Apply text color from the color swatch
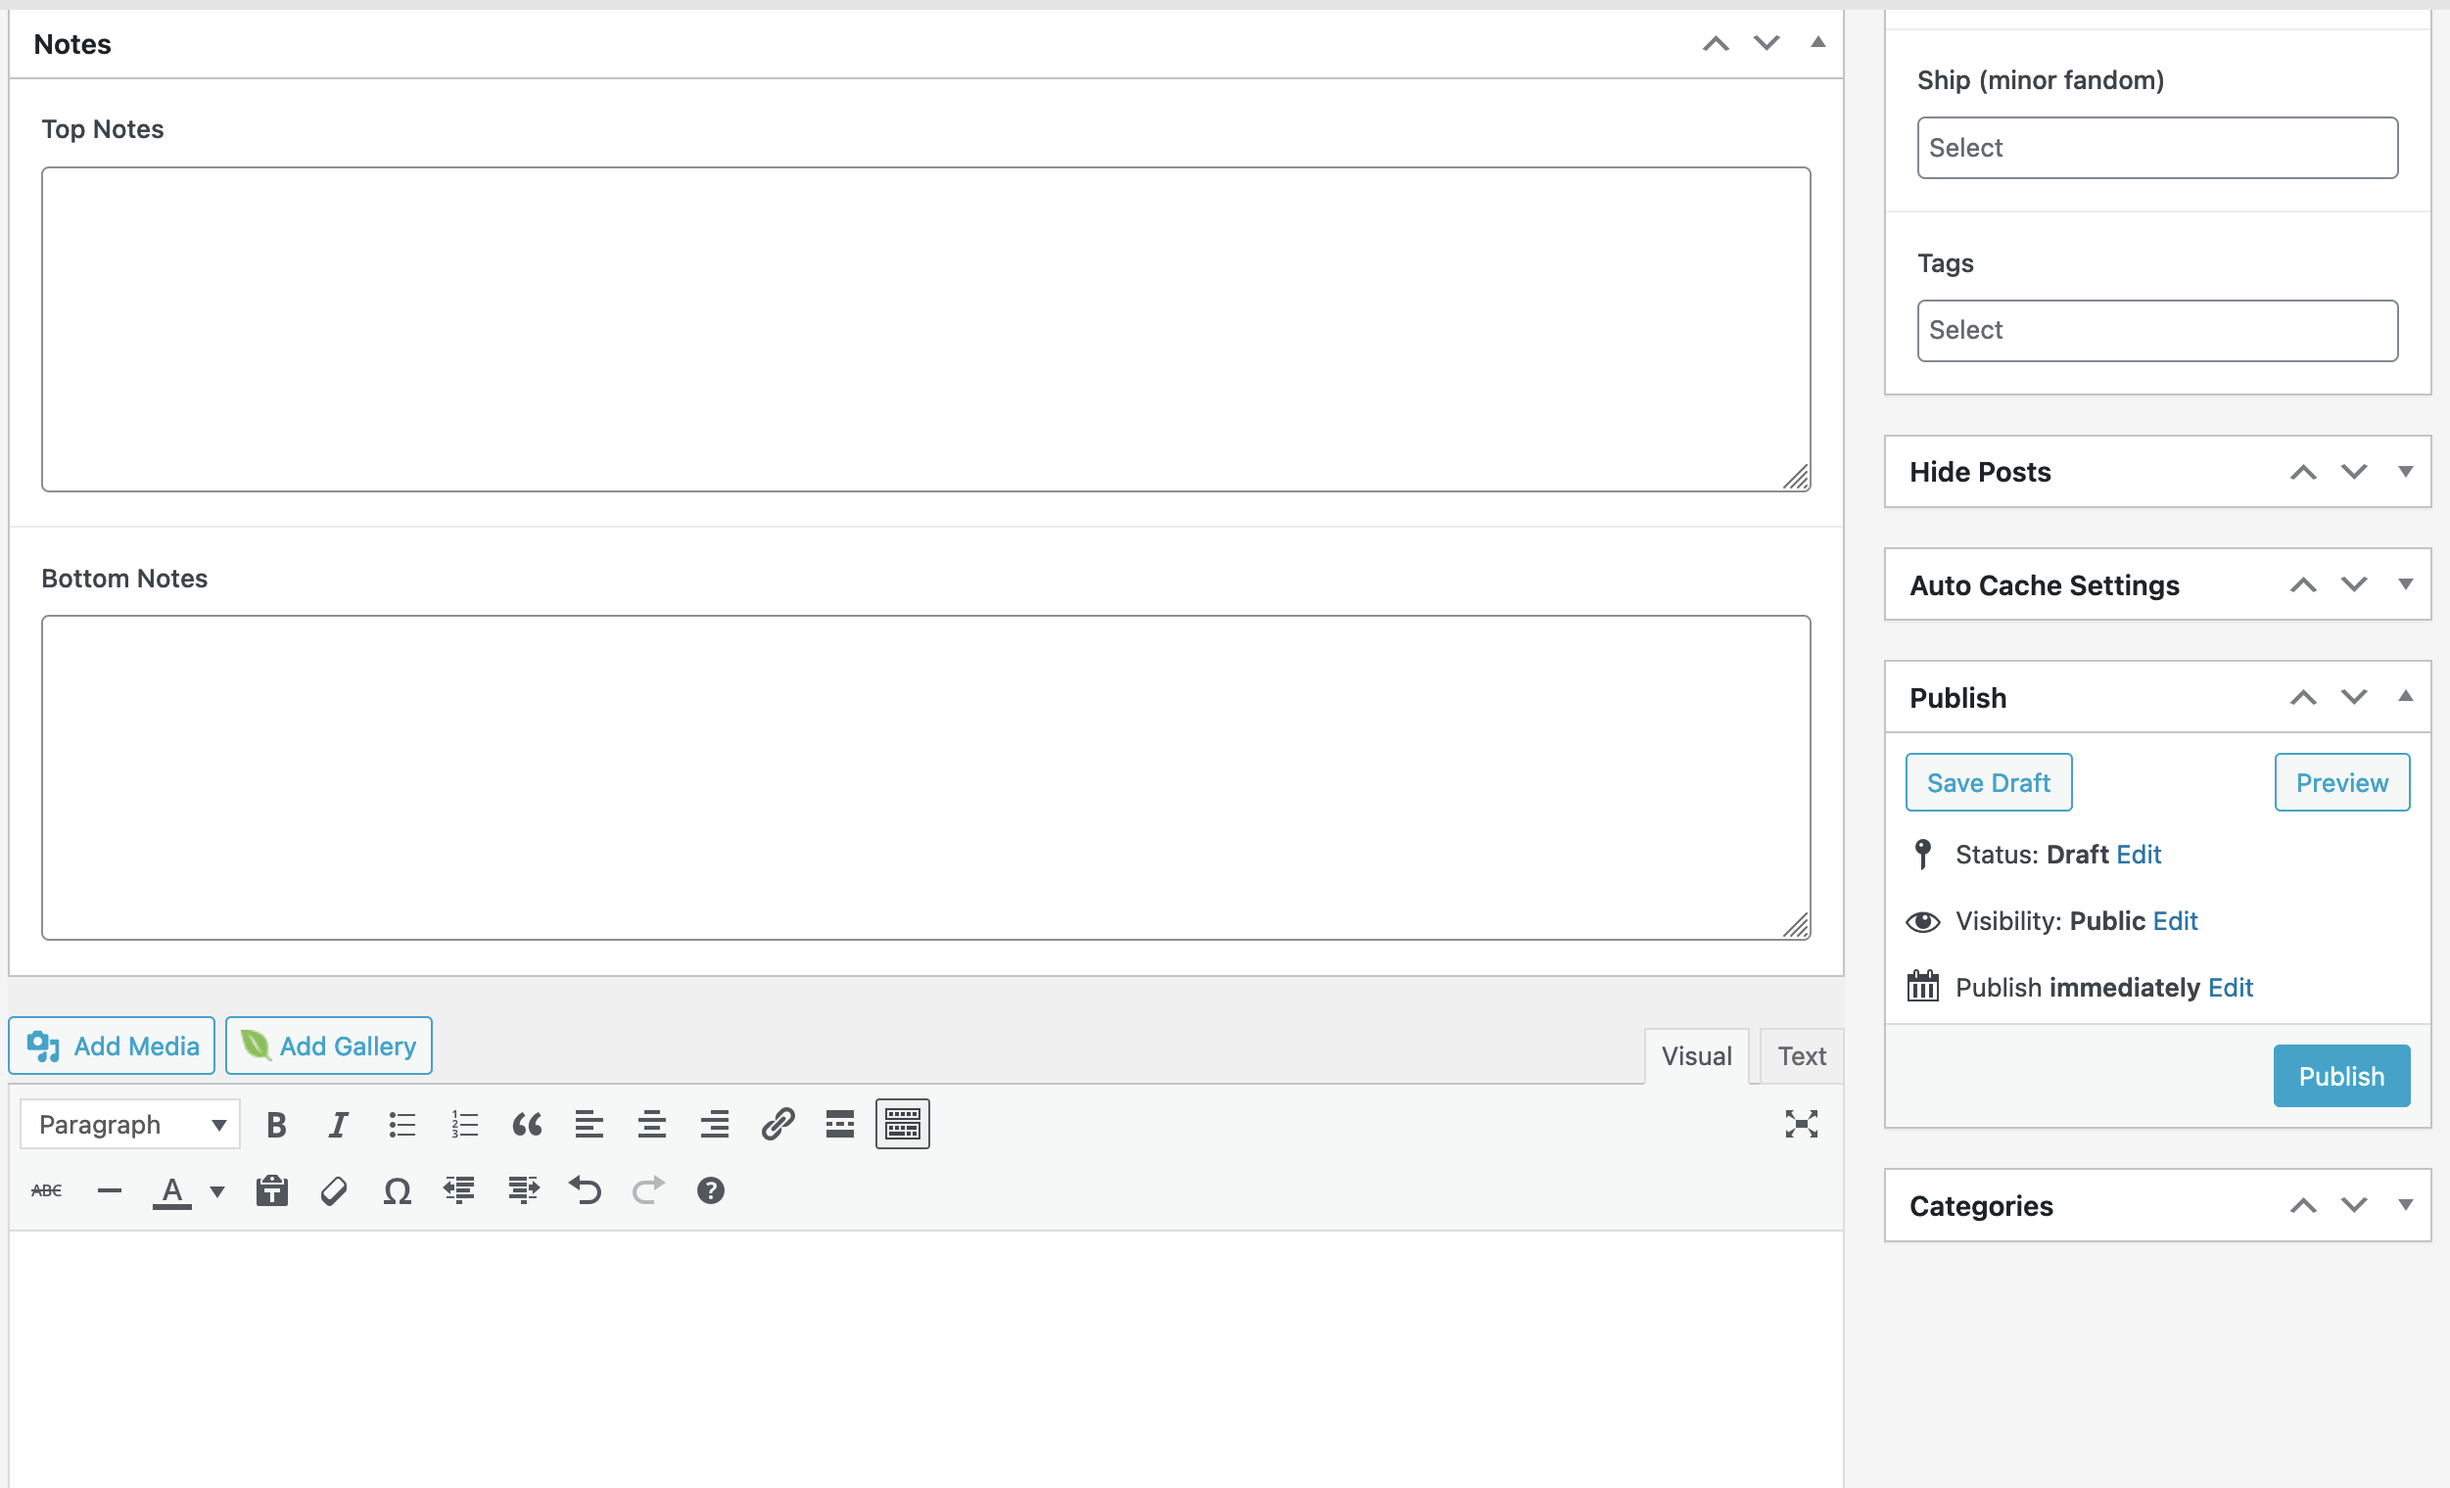Screen dimensions: 2450x1488 tap(171, 1189)
